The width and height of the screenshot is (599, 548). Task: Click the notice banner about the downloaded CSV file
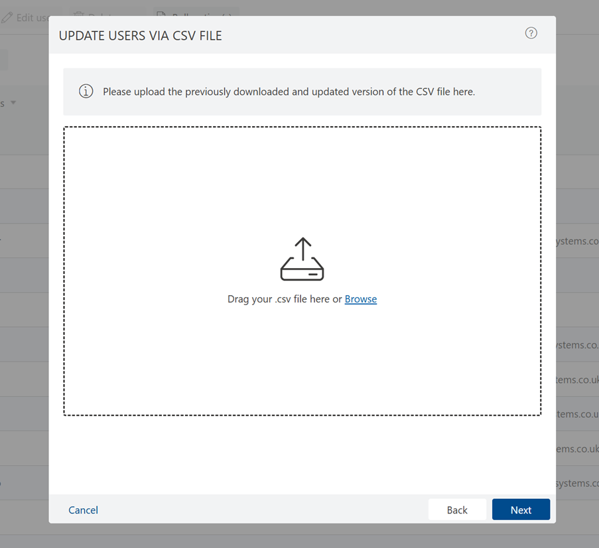[x=302, y=91]
